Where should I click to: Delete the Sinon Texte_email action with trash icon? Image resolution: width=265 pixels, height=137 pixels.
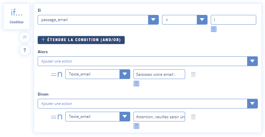(x=193, y=117)
